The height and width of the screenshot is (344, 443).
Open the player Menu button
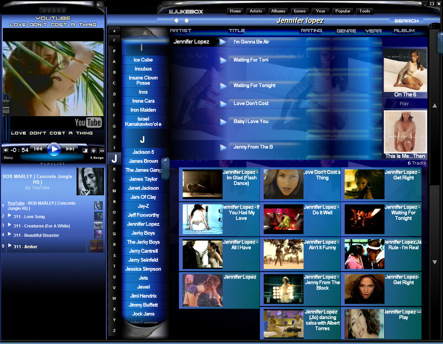coord(8,158)
